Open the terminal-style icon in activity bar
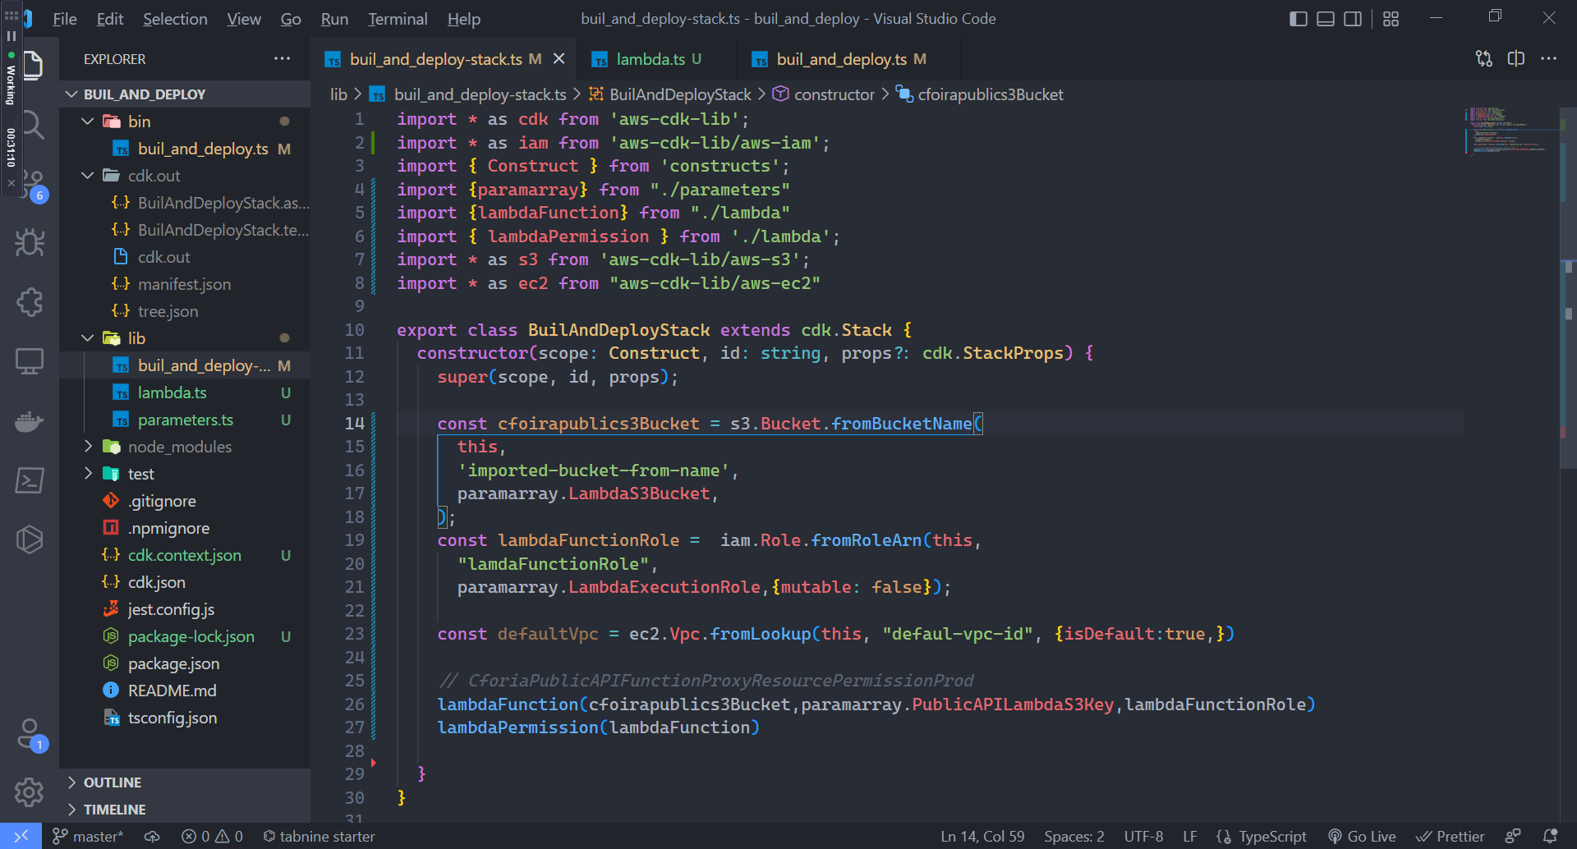This screenshot has width=1577, height=849. point(30,480)
